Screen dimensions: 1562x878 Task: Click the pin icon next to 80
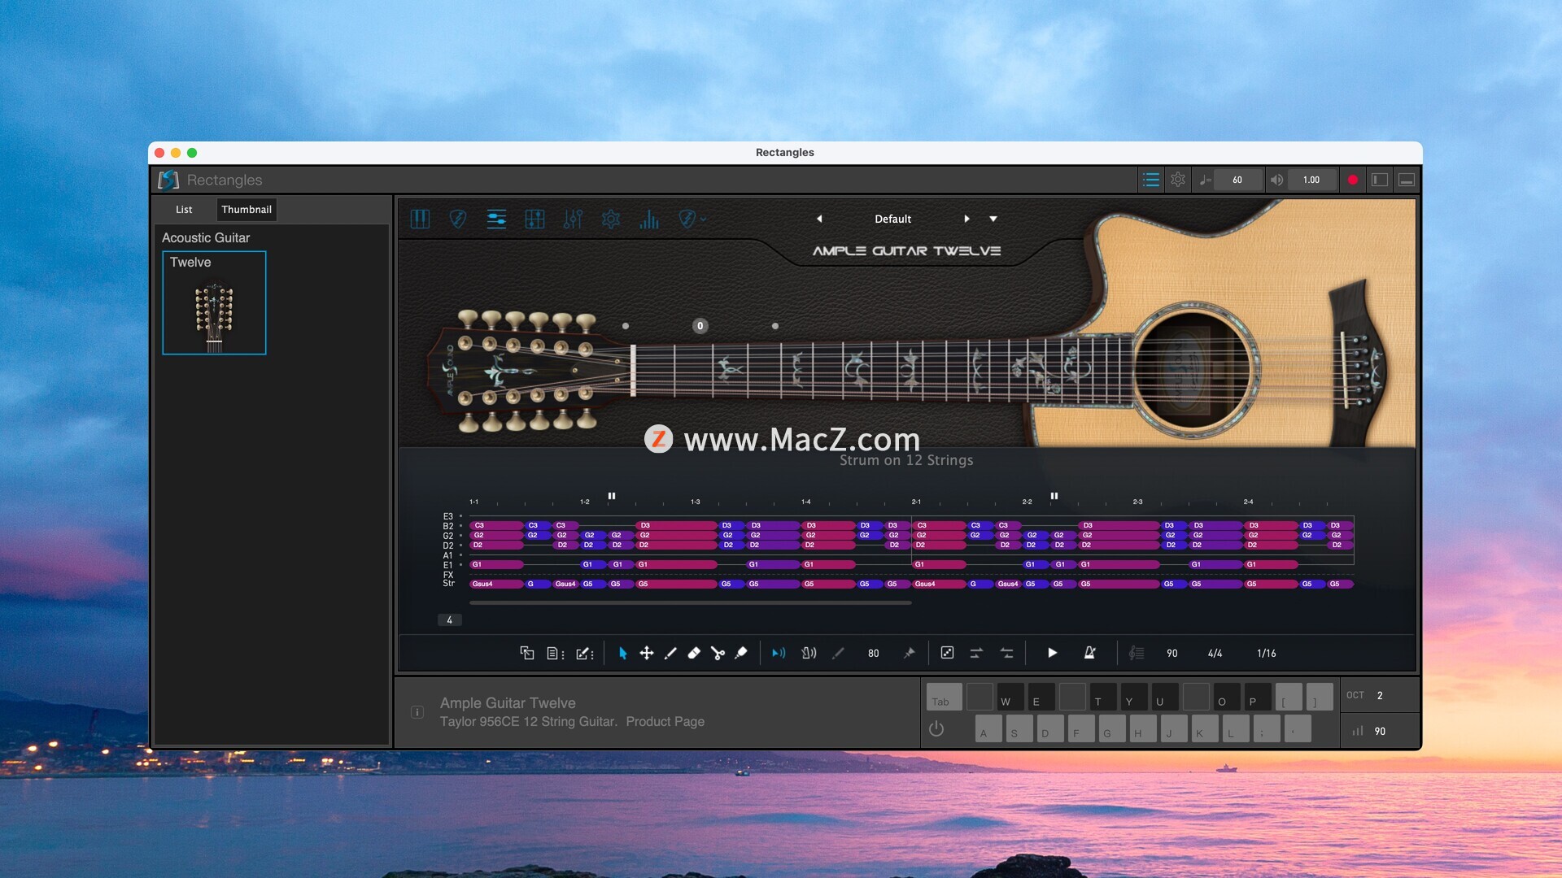tap(909, 653)
